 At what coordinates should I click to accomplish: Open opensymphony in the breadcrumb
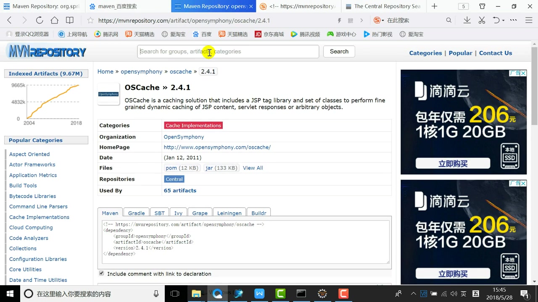coord(141,72)
